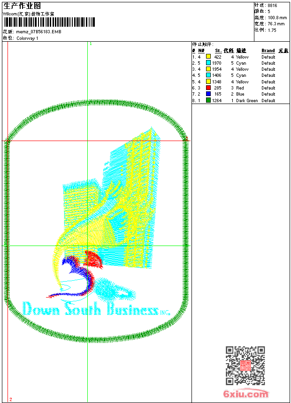Image resolution: width=291 pixels, height=403 pixels.
Task: Click the Dark Green description in row 8
Action: point(247,100)
